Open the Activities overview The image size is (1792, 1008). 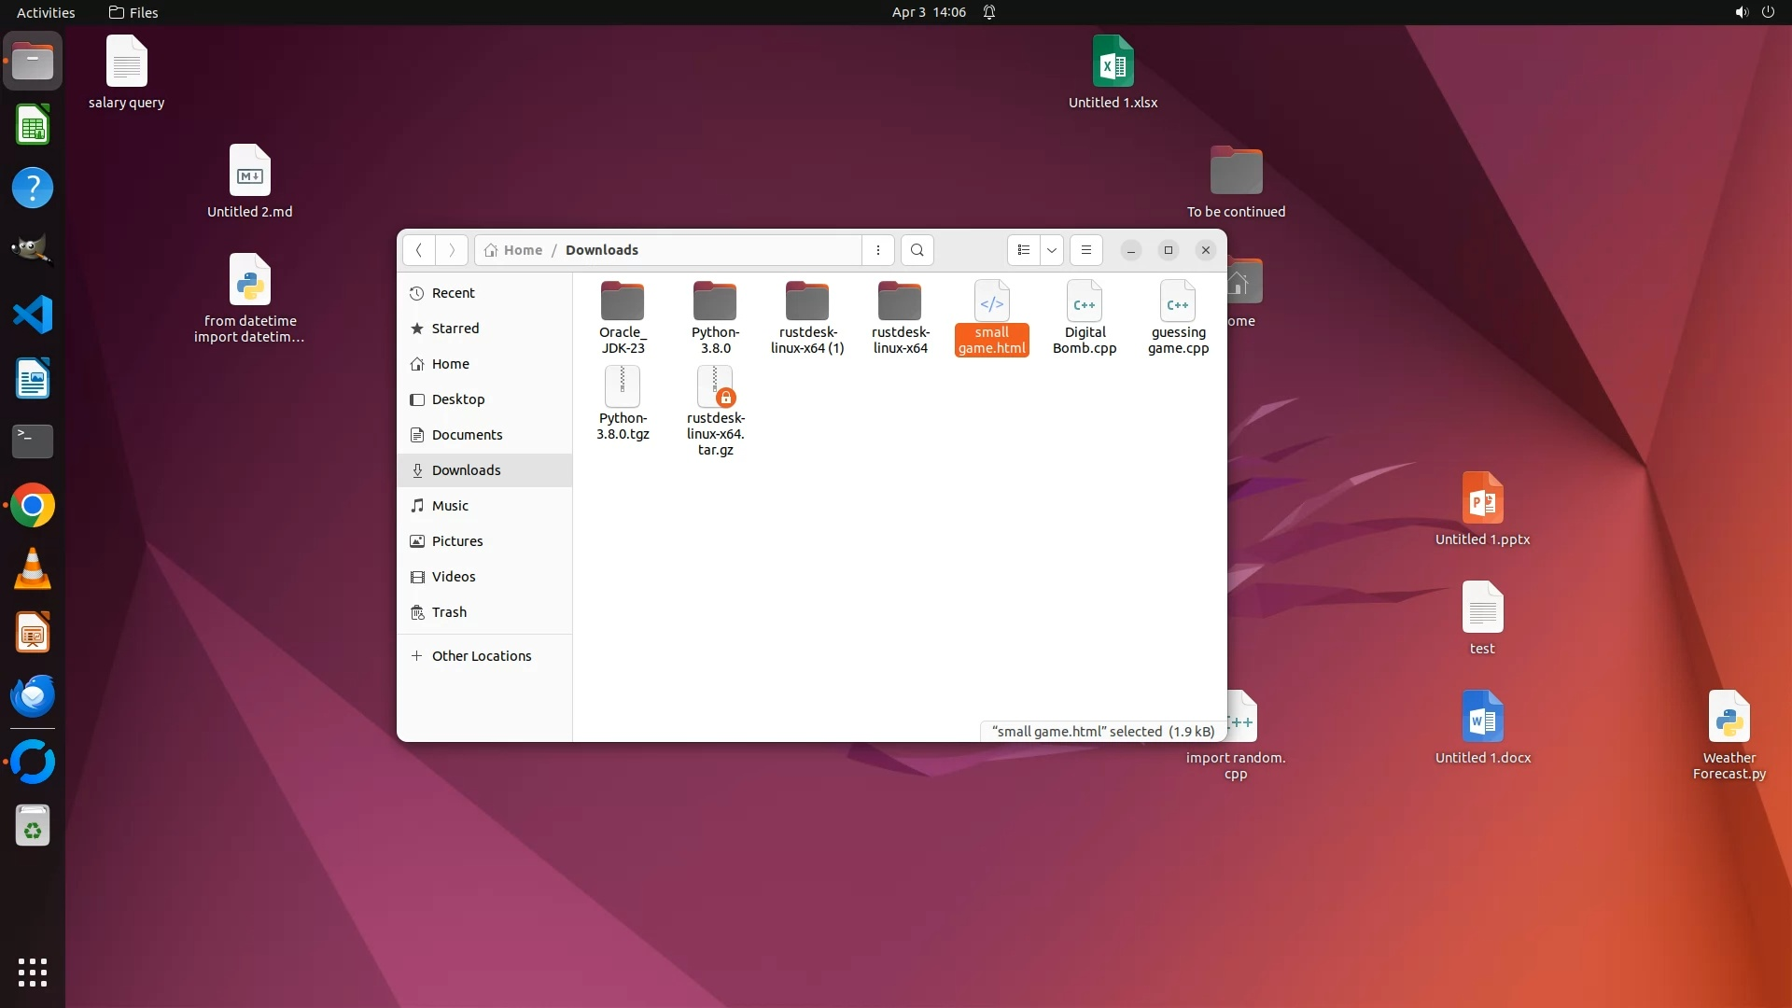coord(46,12)
